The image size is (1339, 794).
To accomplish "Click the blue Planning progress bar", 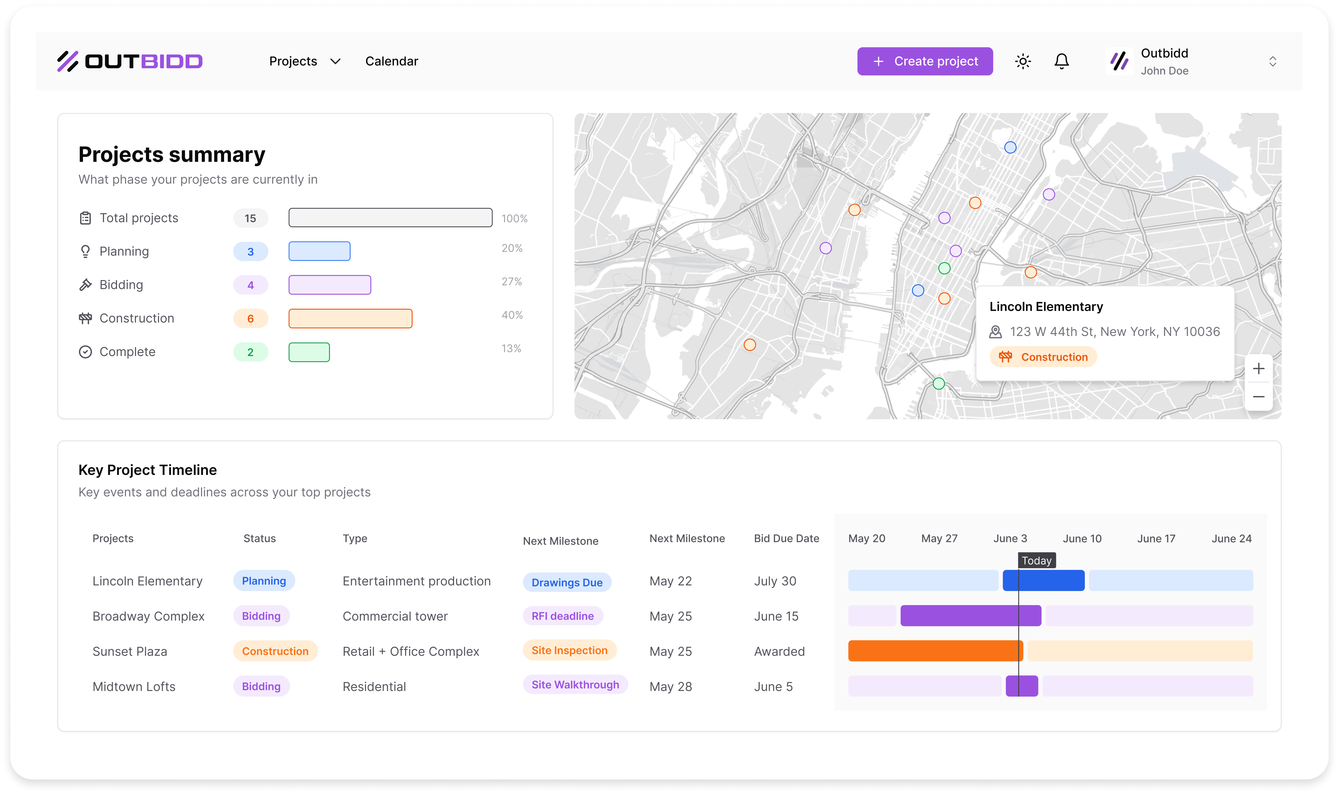I will (319, 251).
